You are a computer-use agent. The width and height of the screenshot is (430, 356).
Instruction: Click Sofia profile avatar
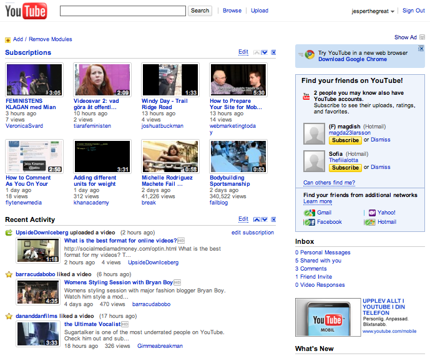[x=314, y=161]
